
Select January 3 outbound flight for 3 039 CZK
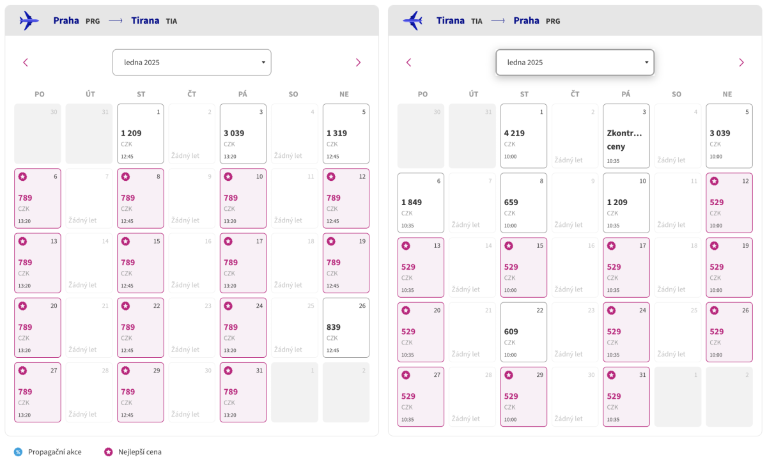(x=243, y=134)
